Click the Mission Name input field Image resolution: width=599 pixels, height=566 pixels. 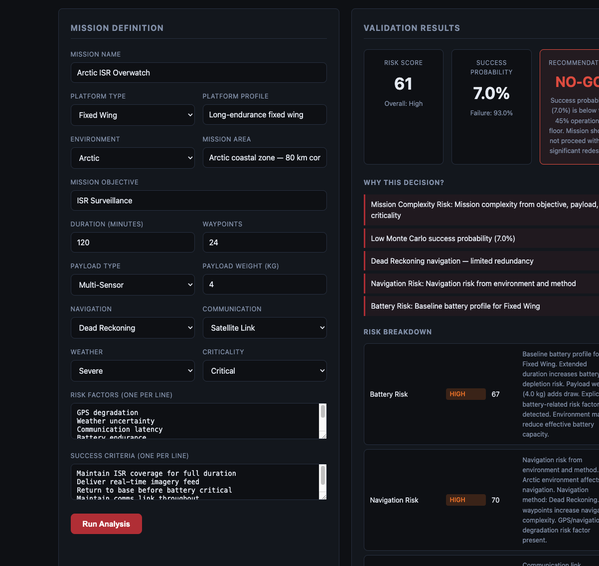coord(199,73)
